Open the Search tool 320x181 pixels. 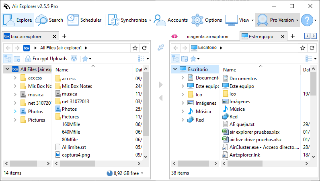[49, 20]
